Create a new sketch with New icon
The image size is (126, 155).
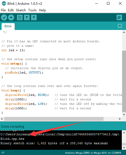pos(20,18)
